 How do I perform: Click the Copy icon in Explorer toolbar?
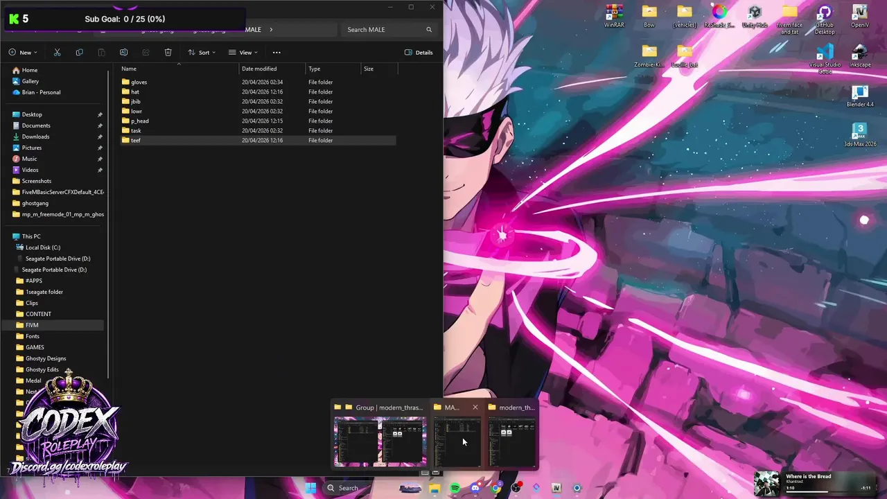[79, 52]
